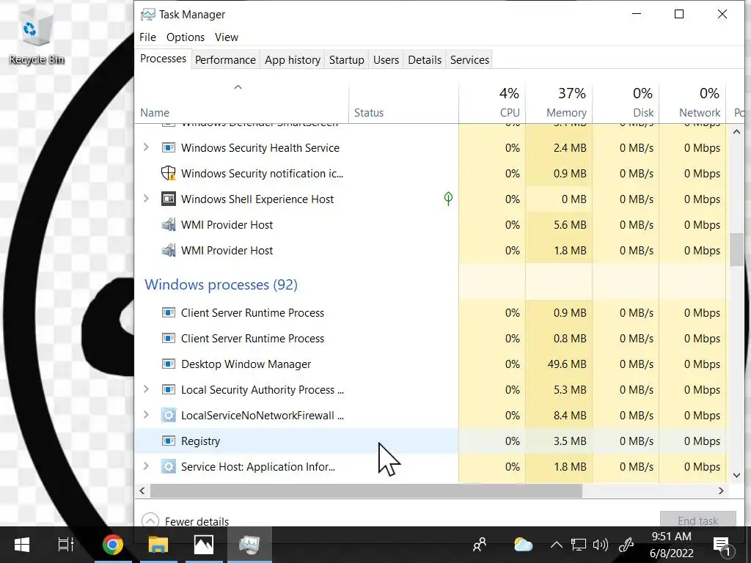The height and width of the screenshot is (563, 751).
Task: Switch to the Services tab
Action: [469, 60]
